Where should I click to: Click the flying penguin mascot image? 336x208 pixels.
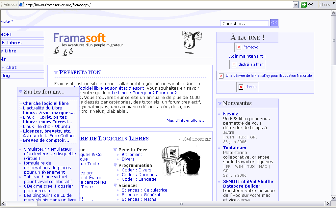(191, 42)
